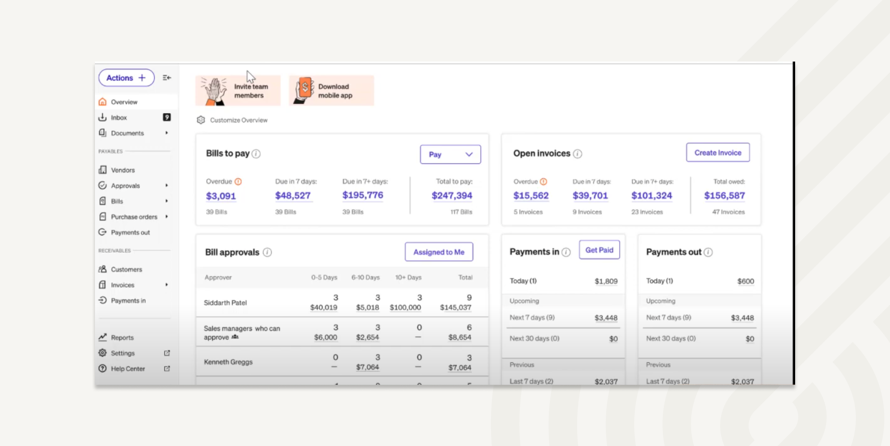This screenshot has width=890, height=446.
Task: Open the Invite team members card
Action: [238, 90]
